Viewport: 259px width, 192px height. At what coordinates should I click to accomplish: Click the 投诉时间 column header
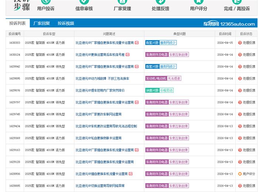click(x=225, y=34)
